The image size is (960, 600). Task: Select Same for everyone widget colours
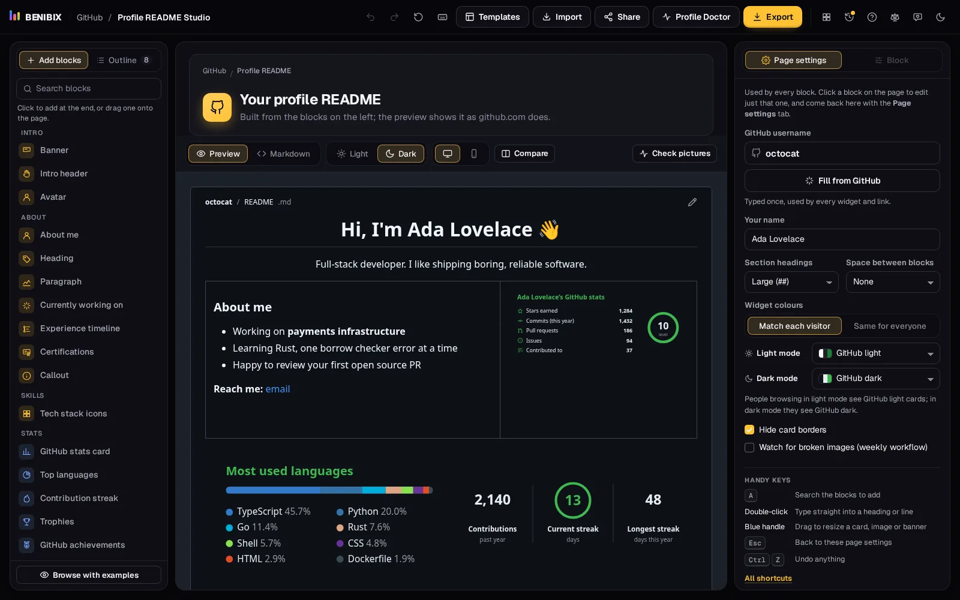(x=890, y=326)
